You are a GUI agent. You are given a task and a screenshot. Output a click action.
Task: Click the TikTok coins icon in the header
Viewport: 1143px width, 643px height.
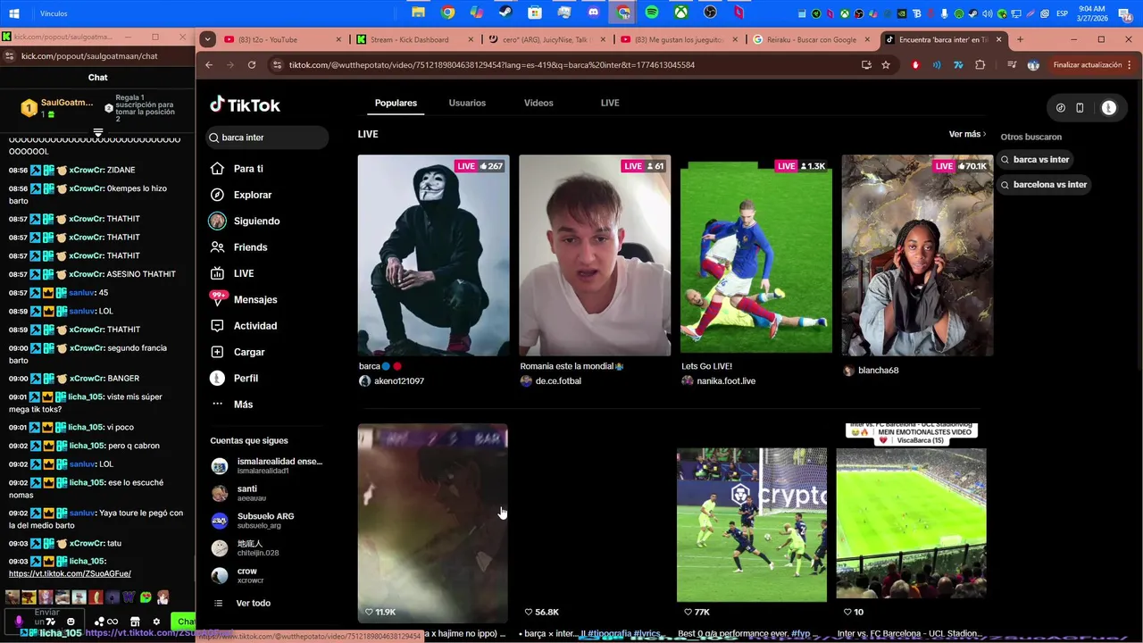1061,107
